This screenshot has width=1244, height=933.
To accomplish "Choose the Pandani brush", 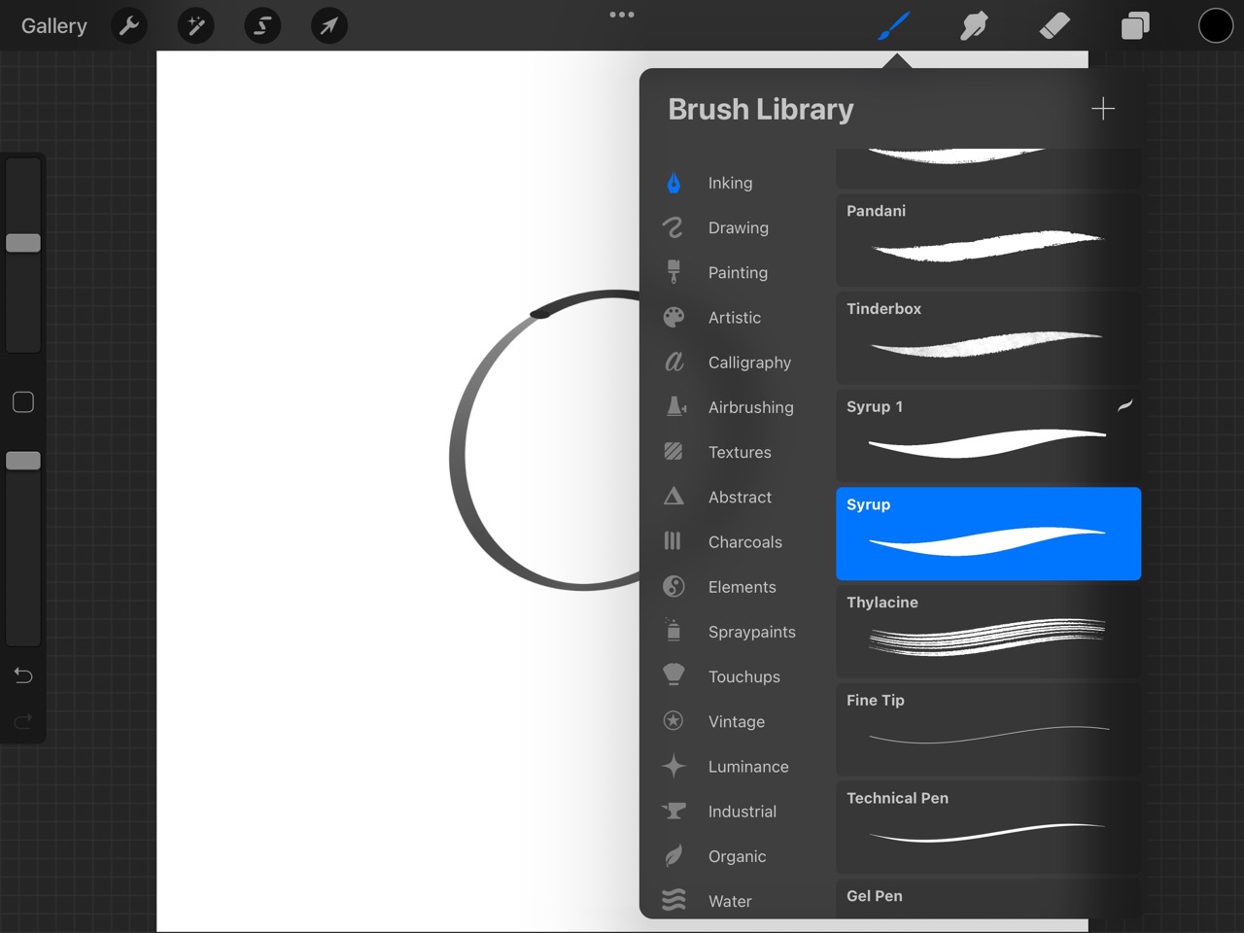I will coord(988,239).
